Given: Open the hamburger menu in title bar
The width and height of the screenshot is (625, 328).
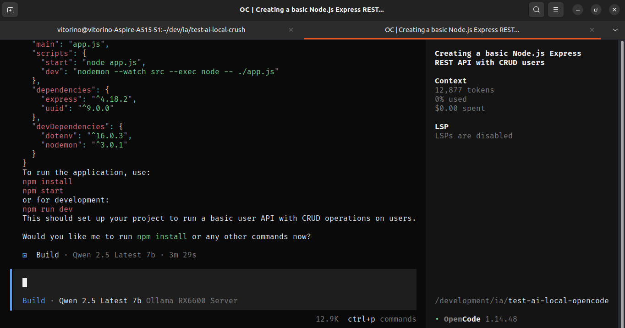Looking at the screenshot, I should (556, 9).
